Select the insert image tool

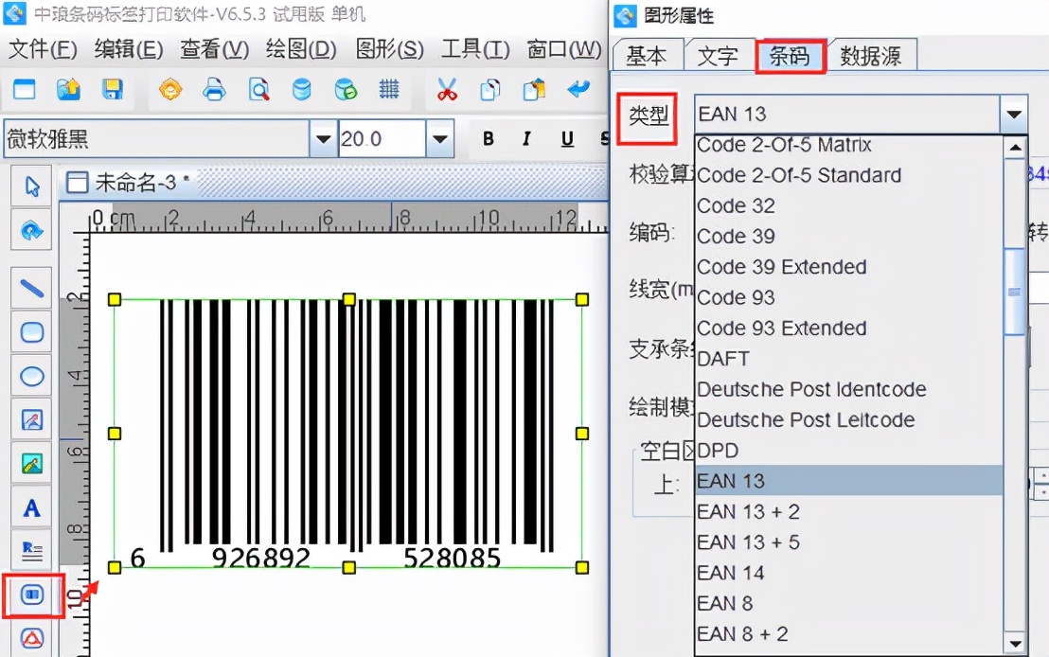point(31,419)
